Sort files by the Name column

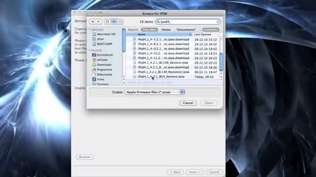point(159,34)
